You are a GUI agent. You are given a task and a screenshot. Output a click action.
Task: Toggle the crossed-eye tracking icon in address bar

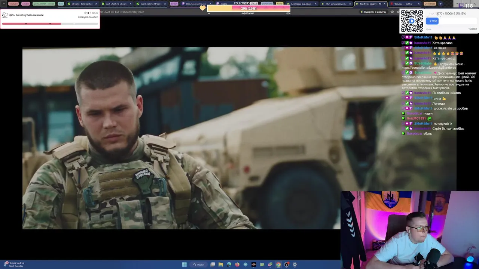tap(392, 12)
